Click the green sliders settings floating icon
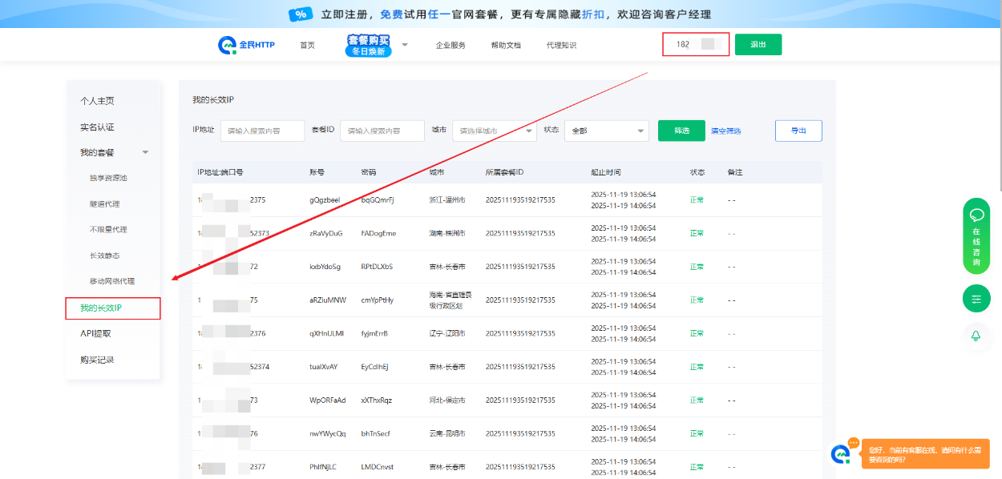 (976, 299)
